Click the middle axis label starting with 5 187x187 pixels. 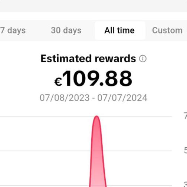click(x=185, y=151)
